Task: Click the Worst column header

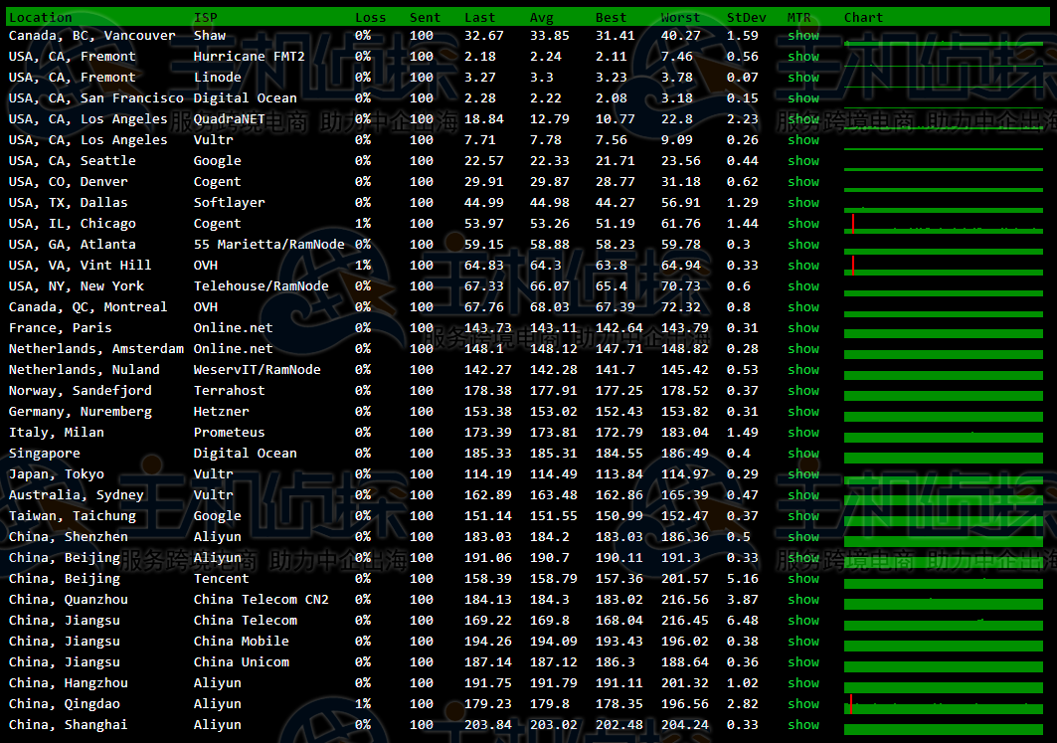Action: pos(680,17)
